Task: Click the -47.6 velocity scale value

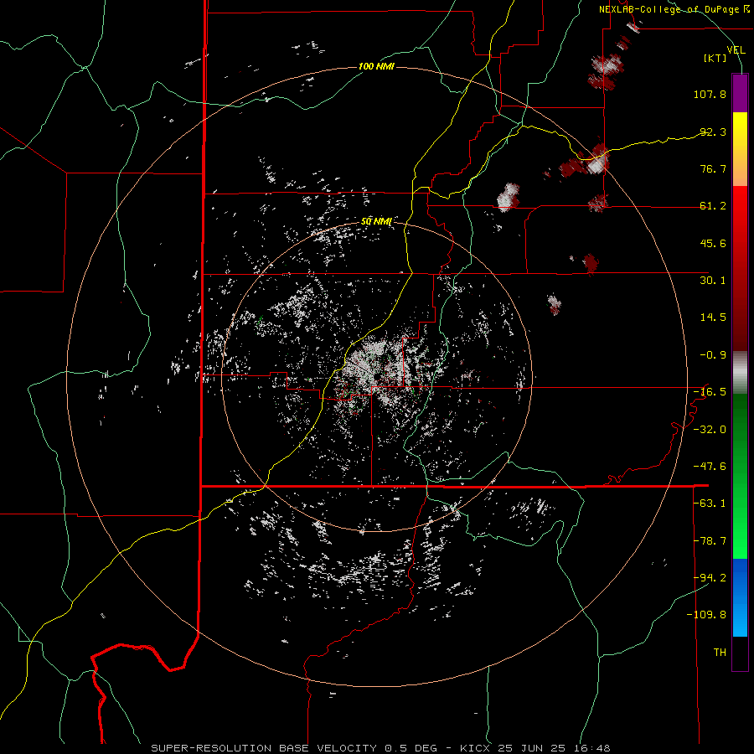Action: [x=710, y=467]
